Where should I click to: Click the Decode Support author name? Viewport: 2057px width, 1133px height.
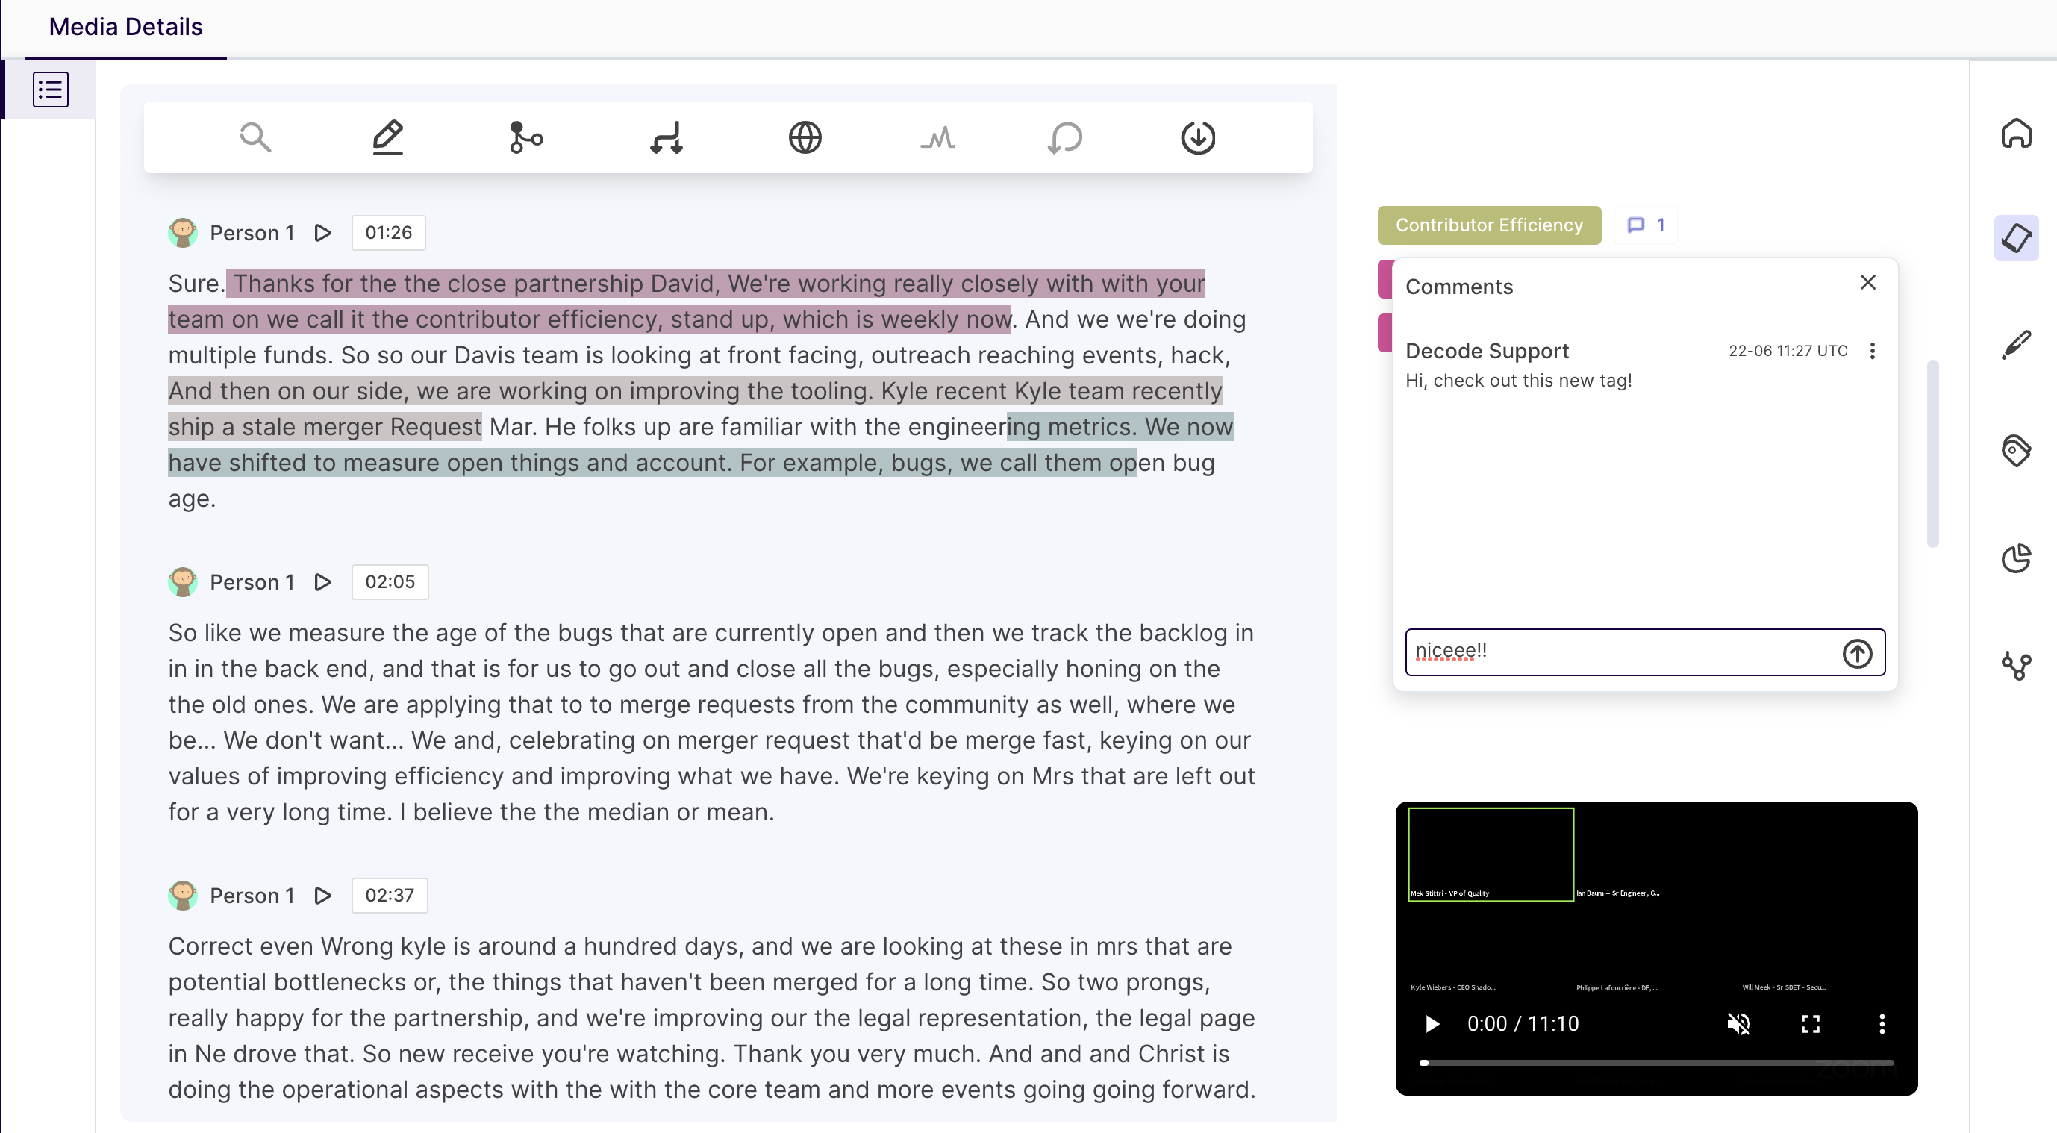pyautogui.click(x=1487, y=351)
